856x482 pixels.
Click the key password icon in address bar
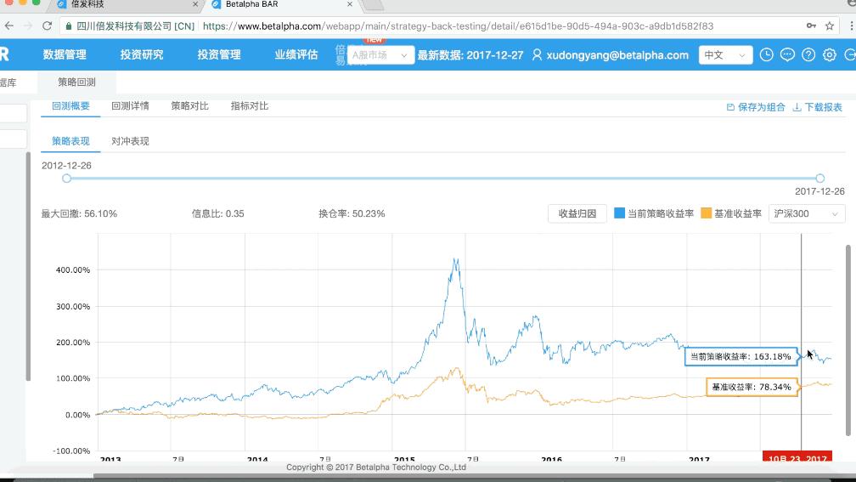tap(811, 26)
